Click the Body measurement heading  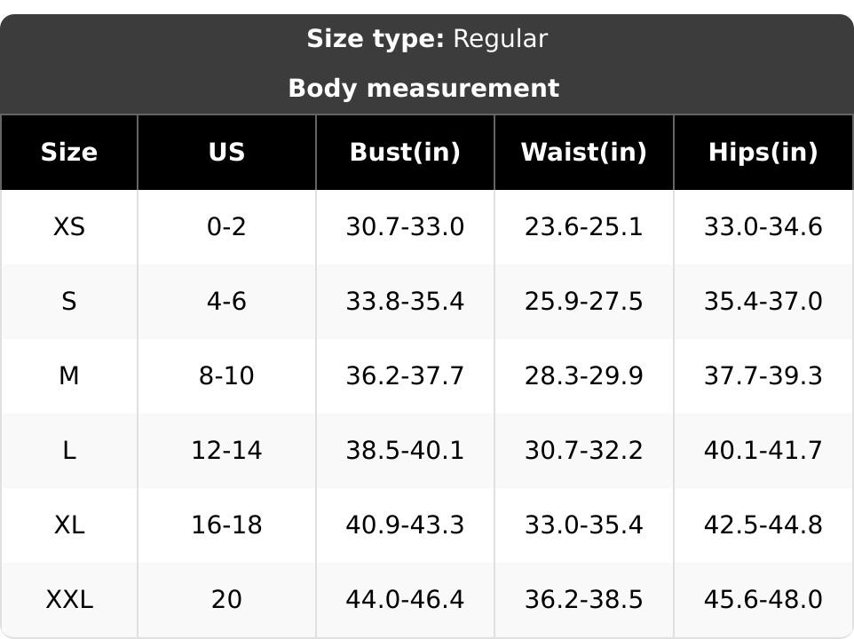coord(423,89)
